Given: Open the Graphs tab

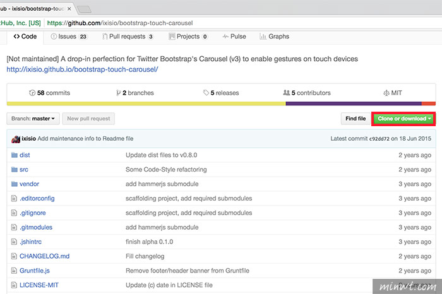Looking at the screenshot, I should (274, 37).
